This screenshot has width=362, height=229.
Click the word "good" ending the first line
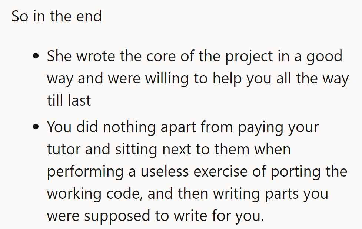[324, 57]
